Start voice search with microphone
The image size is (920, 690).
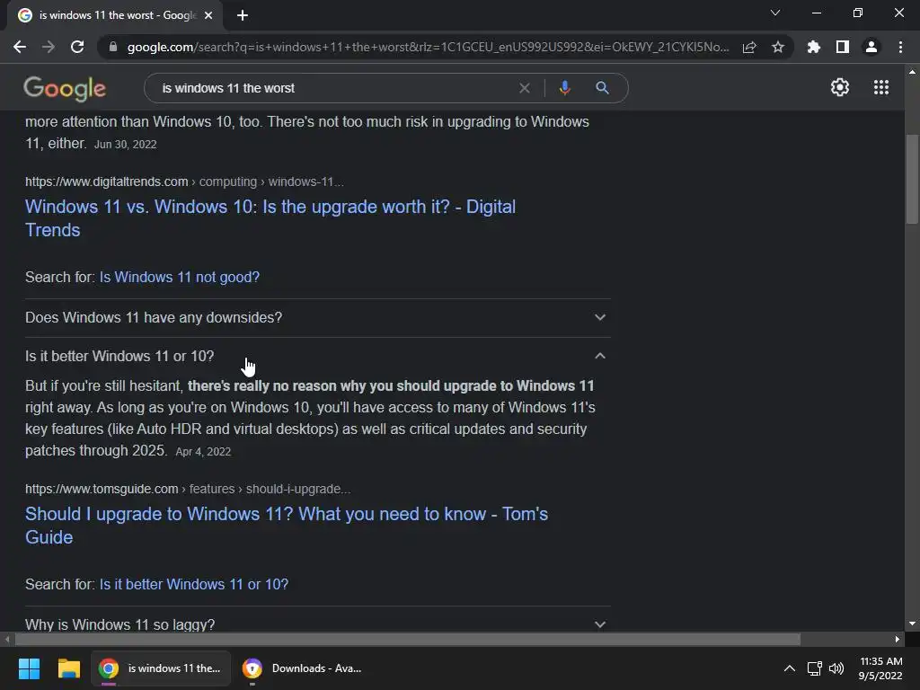(564, 88)
